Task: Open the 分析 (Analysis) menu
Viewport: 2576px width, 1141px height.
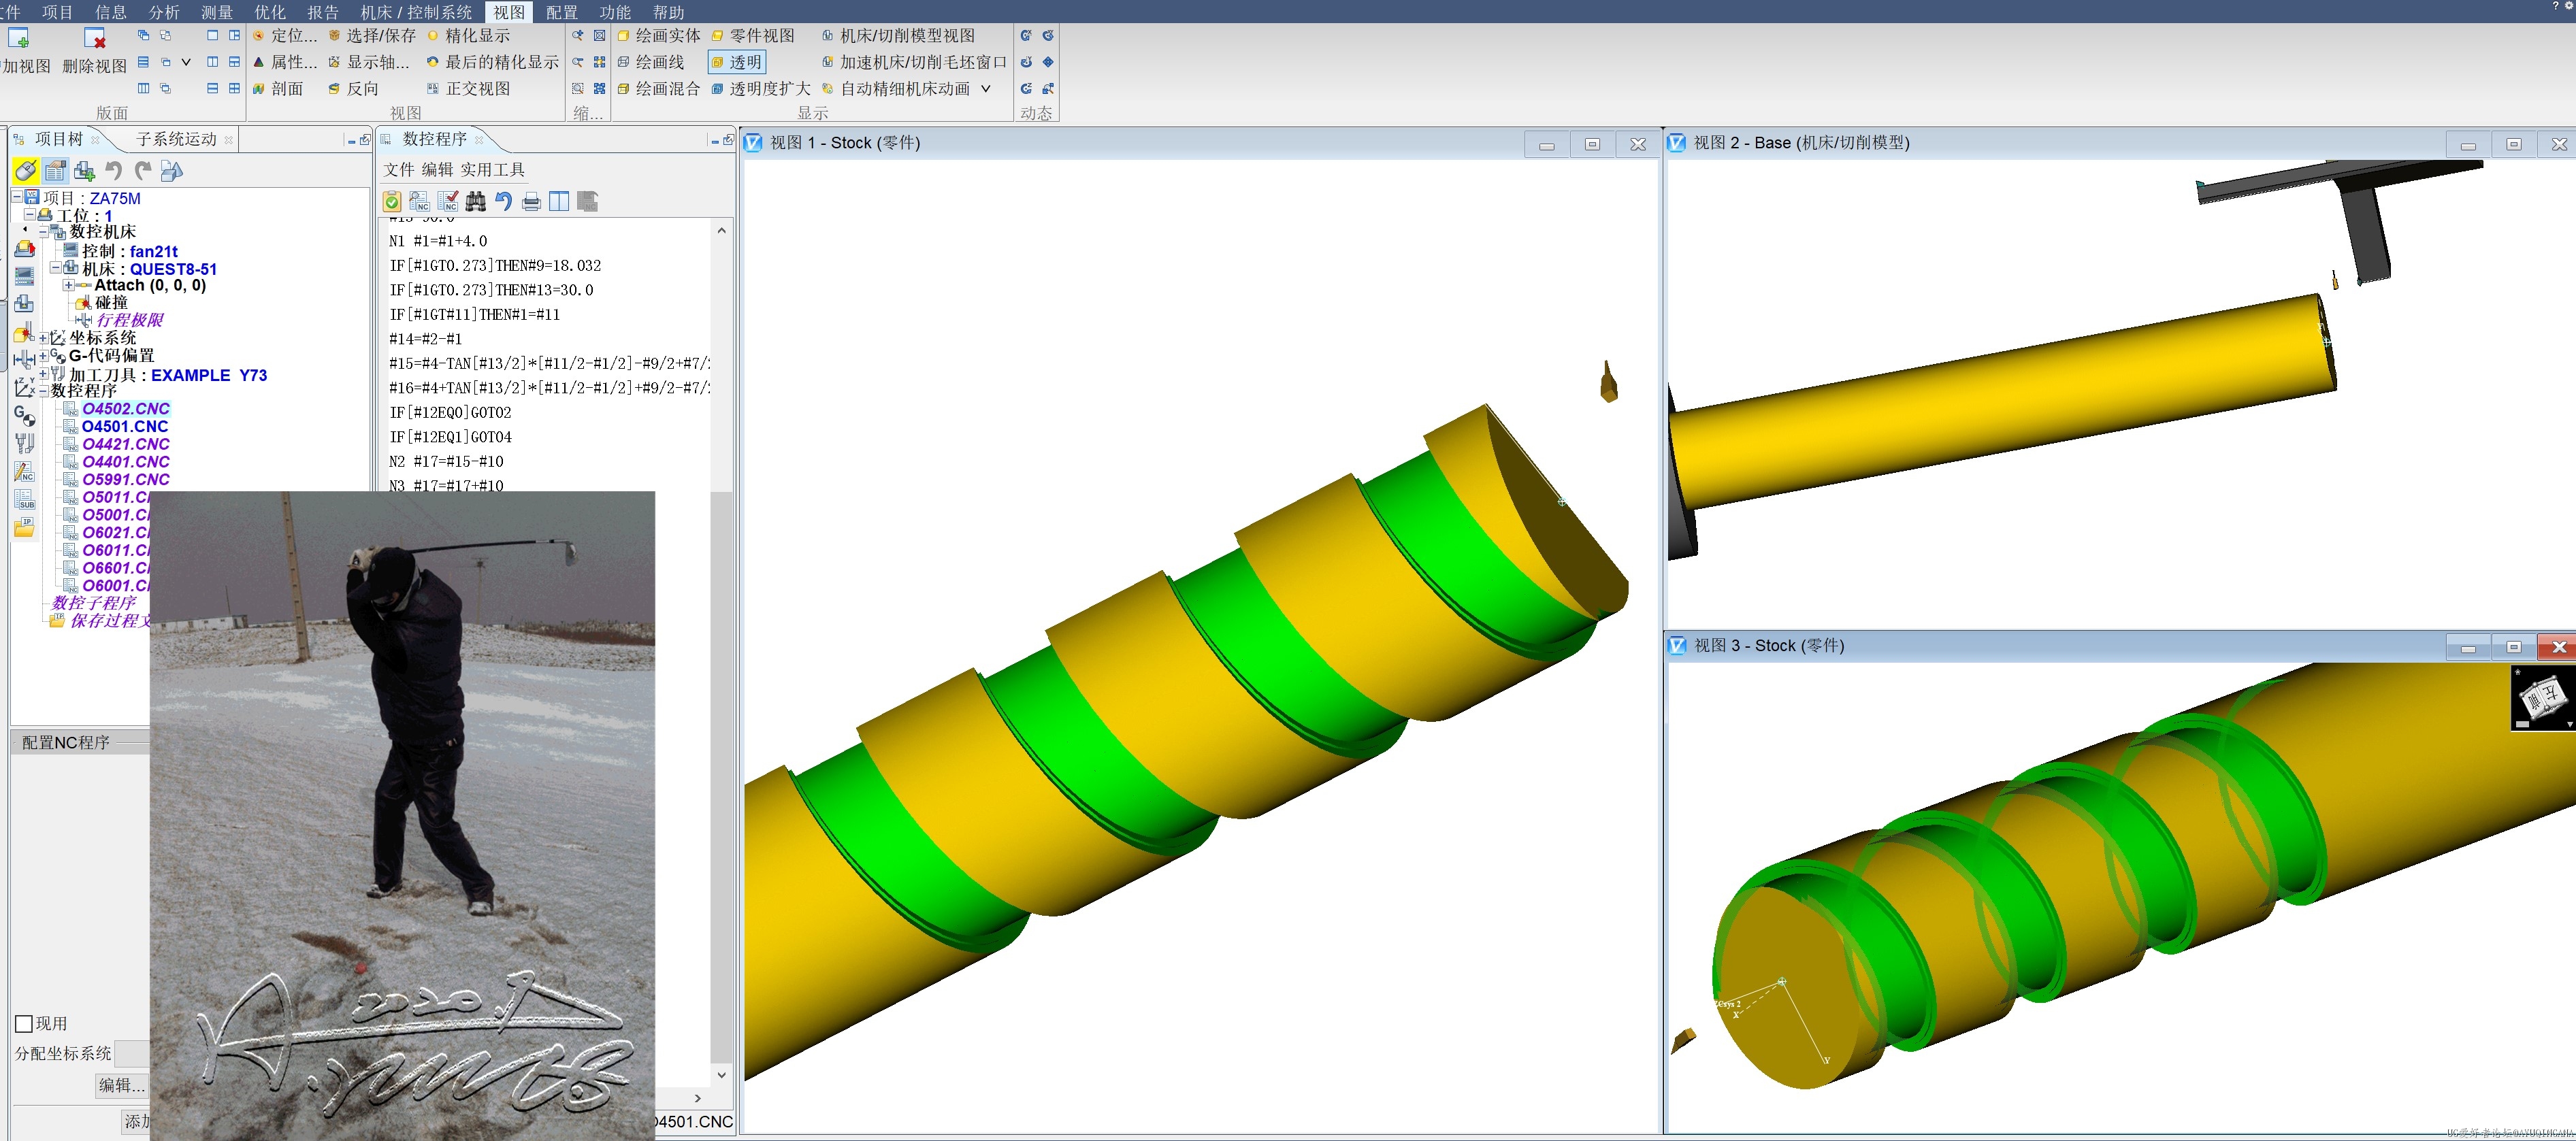Action: [164, 12]
